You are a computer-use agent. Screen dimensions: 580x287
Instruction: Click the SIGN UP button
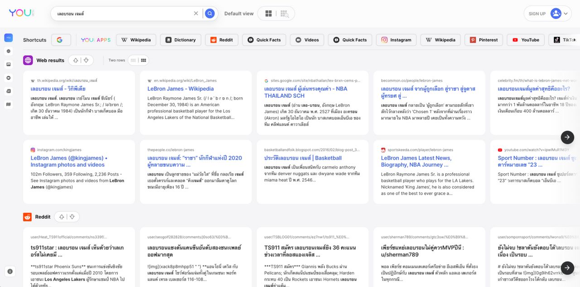(x=537, y=14)
